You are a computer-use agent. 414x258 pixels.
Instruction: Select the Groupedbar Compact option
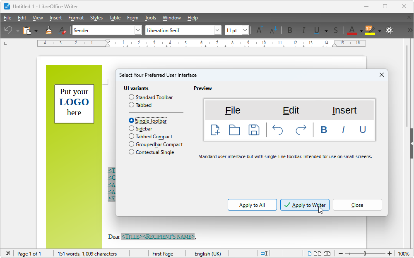(132, 144)
